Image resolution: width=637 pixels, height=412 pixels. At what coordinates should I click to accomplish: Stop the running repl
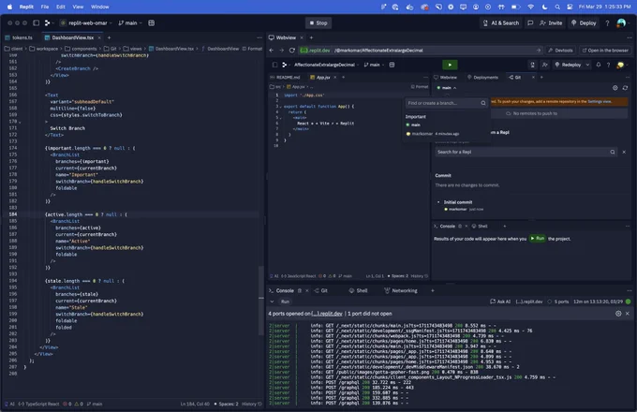tap(318, 23)
